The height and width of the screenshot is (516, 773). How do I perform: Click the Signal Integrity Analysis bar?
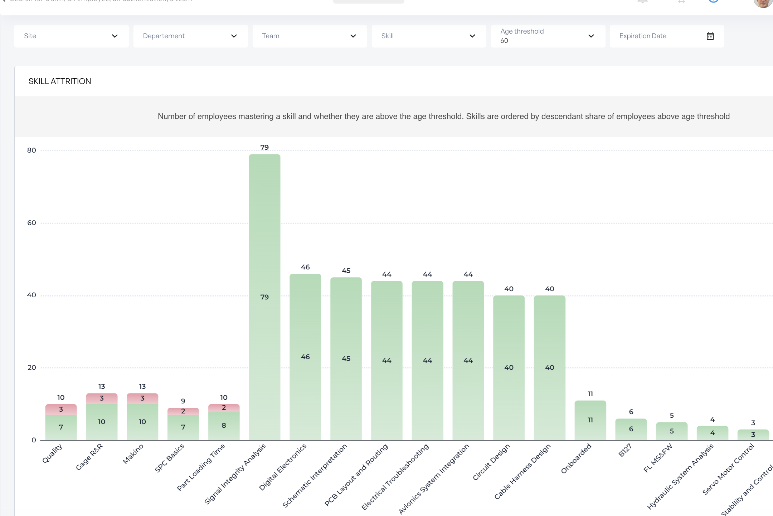[x=264, y=297]
